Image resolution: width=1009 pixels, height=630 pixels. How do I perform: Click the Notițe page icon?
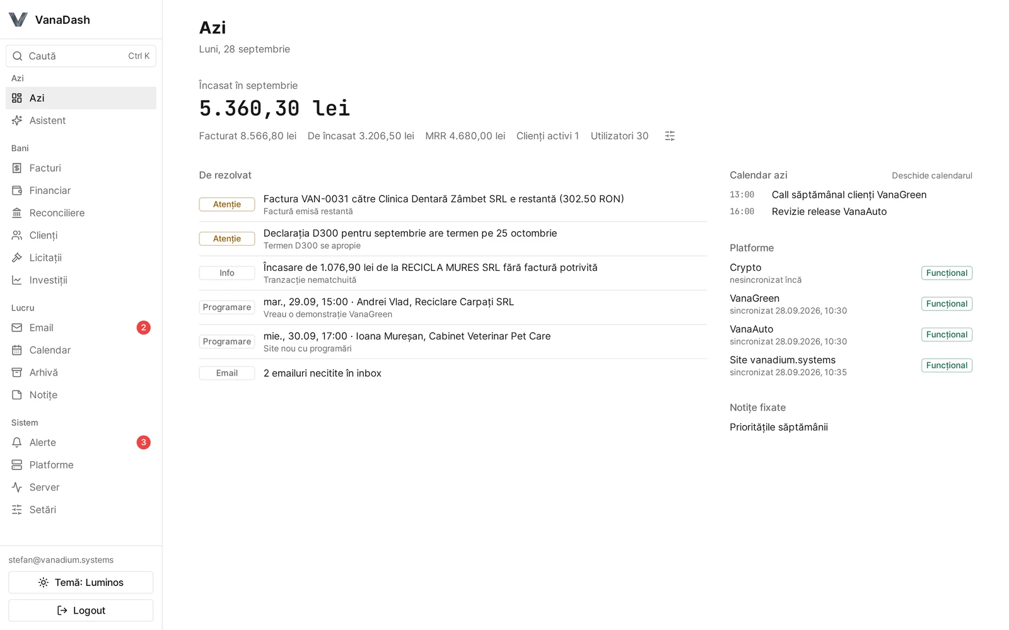17,395
